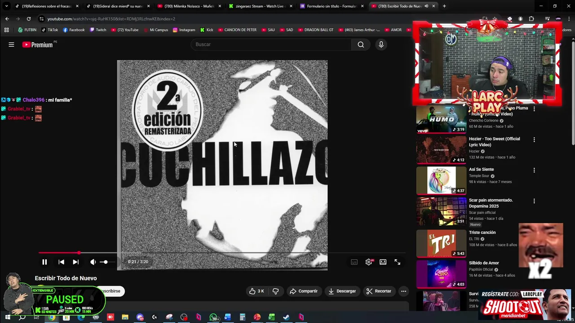Open Windows Start menu
This screenshot has height=323, width=575.
click(8, 317)
